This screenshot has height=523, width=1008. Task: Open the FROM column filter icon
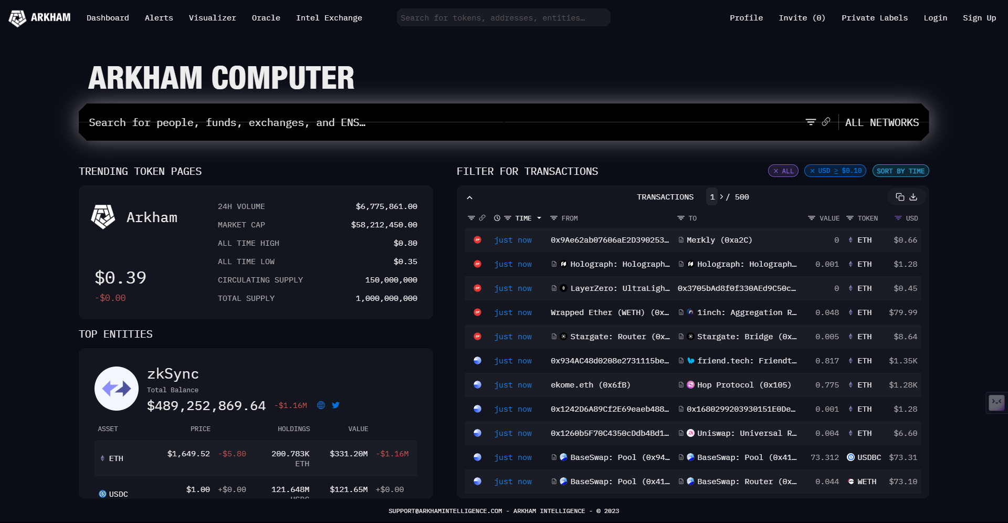(x=553, y=218)
